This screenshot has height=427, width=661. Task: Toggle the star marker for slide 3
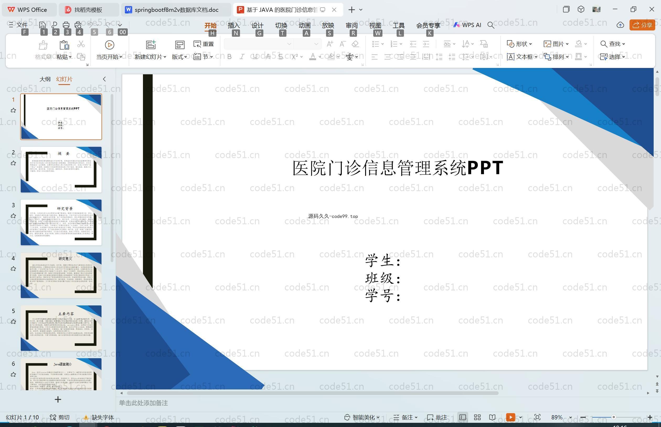click(x=13, y=216)
